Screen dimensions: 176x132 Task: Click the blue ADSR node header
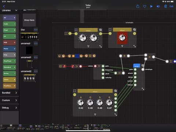point(137,66)
